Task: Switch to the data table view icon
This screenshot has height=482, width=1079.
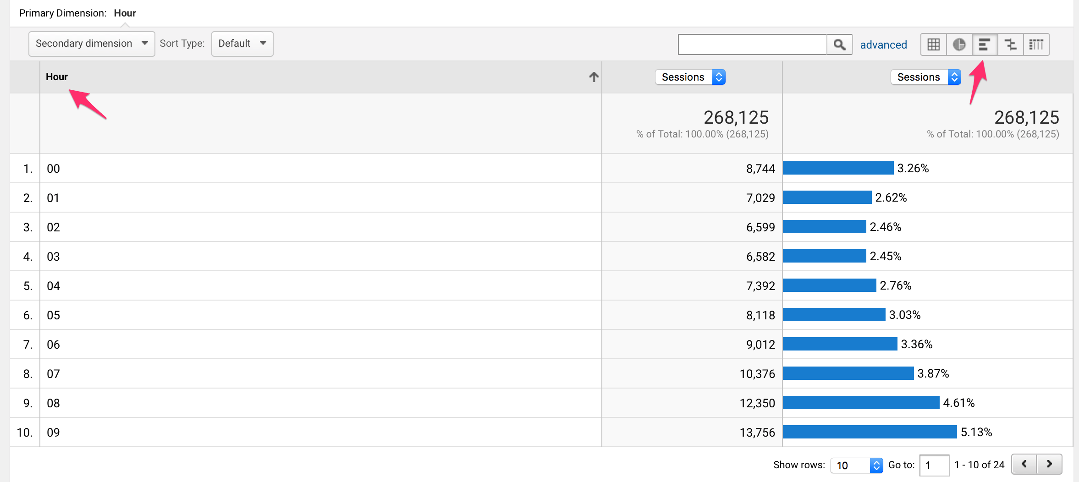Action: pos(933,44)
